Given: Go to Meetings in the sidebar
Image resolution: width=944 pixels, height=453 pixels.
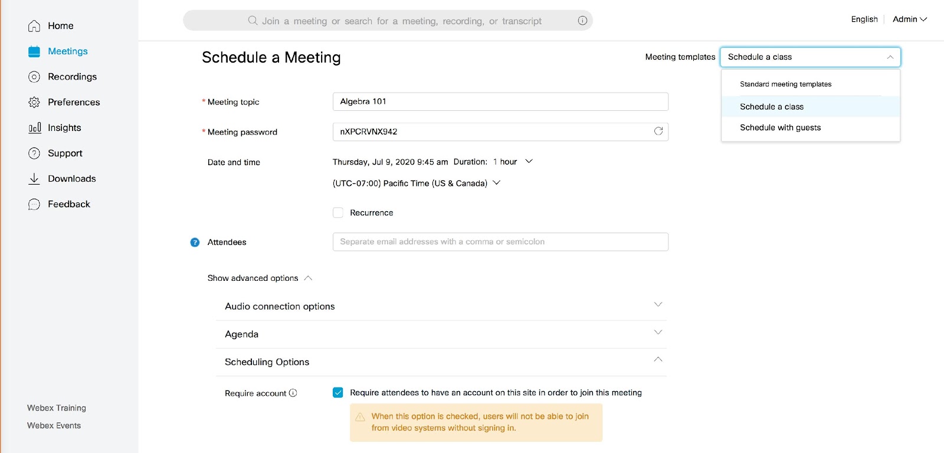Looking at the screenshot, I should pyautogui.click(x=67, y=51).
